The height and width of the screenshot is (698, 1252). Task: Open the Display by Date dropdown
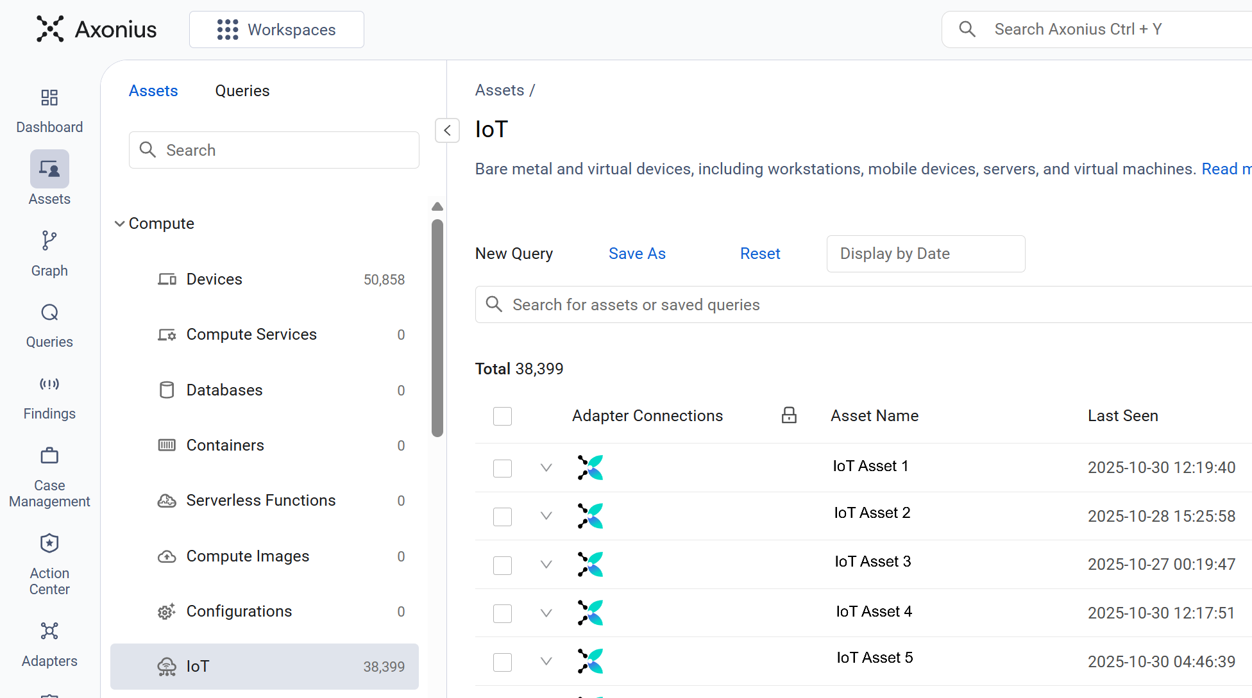point(926,254)
